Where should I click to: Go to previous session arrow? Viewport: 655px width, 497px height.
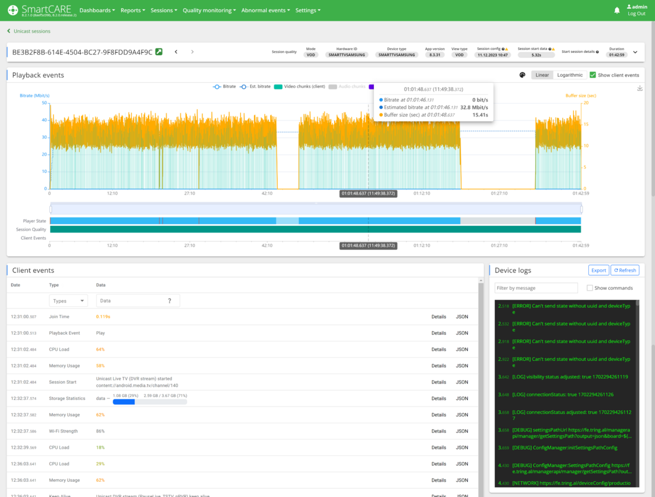[176, 52]
